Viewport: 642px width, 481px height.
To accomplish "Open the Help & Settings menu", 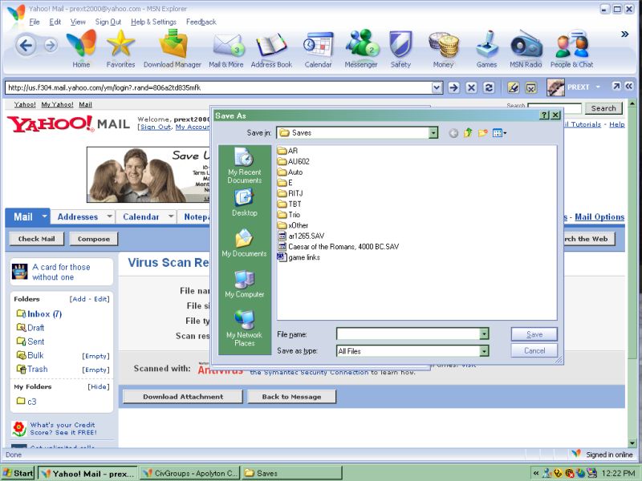I will point(153,22).
